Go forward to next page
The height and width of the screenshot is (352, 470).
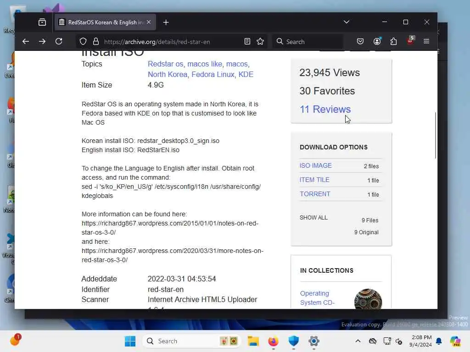[42, 42]
